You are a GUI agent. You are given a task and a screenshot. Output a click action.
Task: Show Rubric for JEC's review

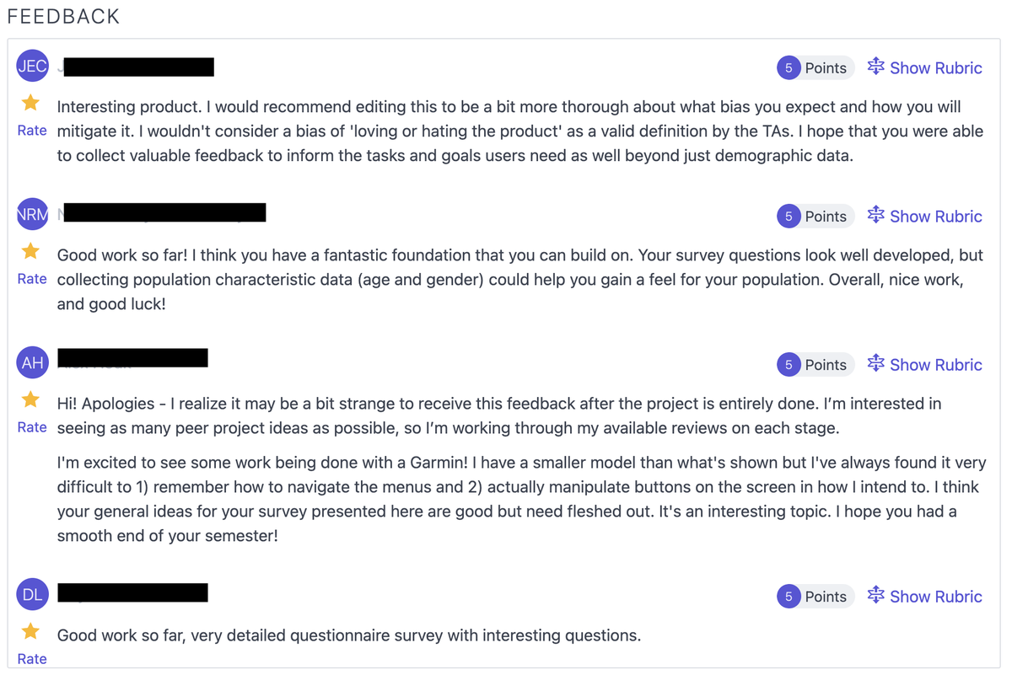click(925, 68)
